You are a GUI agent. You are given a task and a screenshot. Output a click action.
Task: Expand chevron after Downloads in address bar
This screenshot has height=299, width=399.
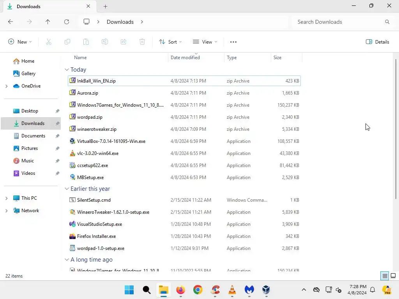tap(142, 22)
